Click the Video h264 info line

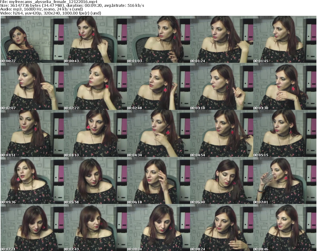tap(50, 13)
